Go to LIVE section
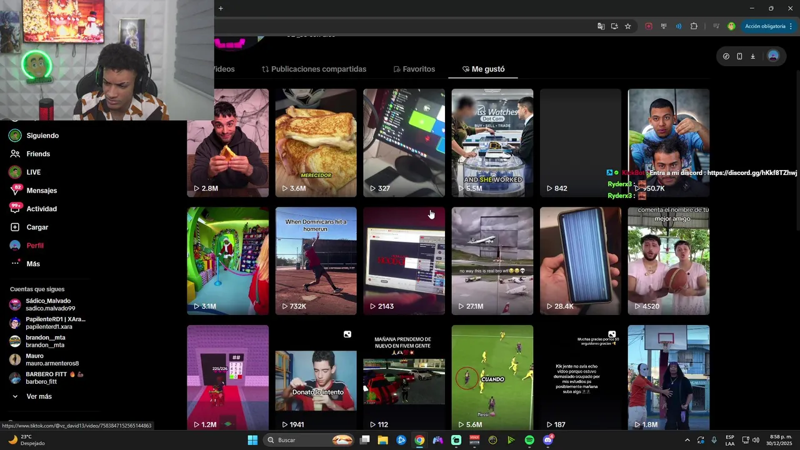This screenshot has height=450, width=800. 33,172
